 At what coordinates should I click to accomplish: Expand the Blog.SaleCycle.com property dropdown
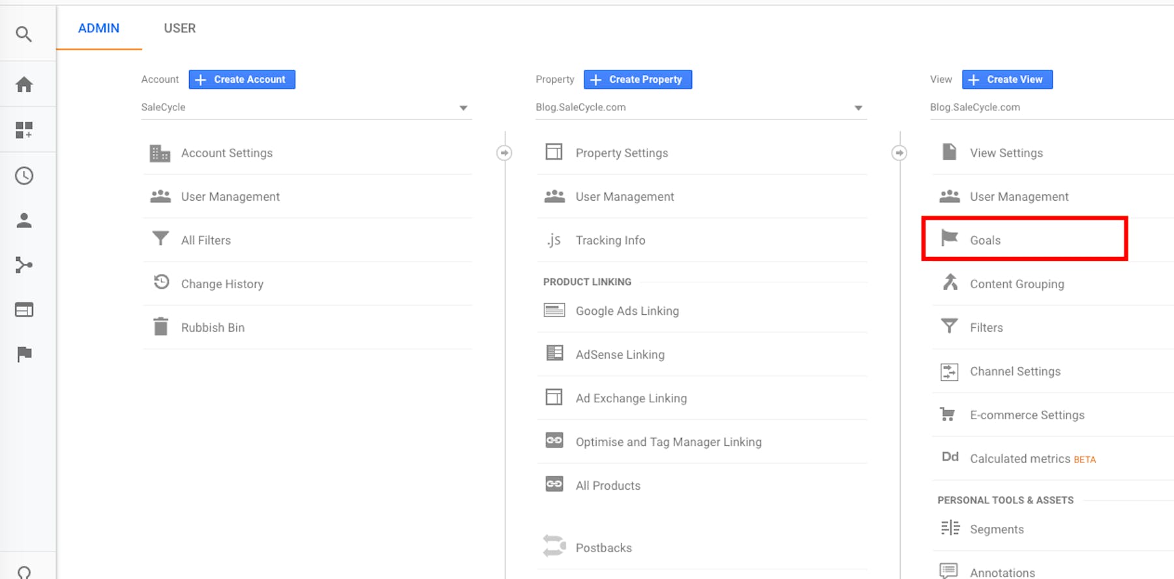[x=701, y=108]
